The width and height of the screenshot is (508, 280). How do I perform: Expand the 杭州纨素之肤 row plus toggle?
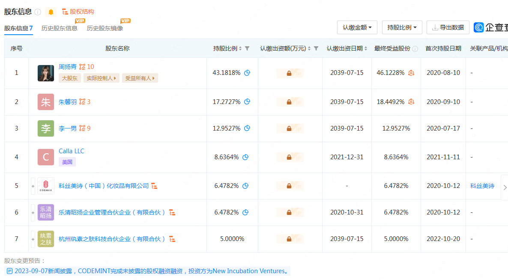click(33, 239)
